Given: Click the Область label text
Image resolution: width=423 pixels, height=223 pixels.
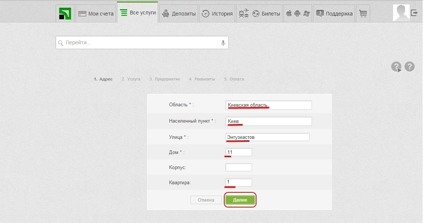Looking at the screenshot, I should click(x=181, y=104).
